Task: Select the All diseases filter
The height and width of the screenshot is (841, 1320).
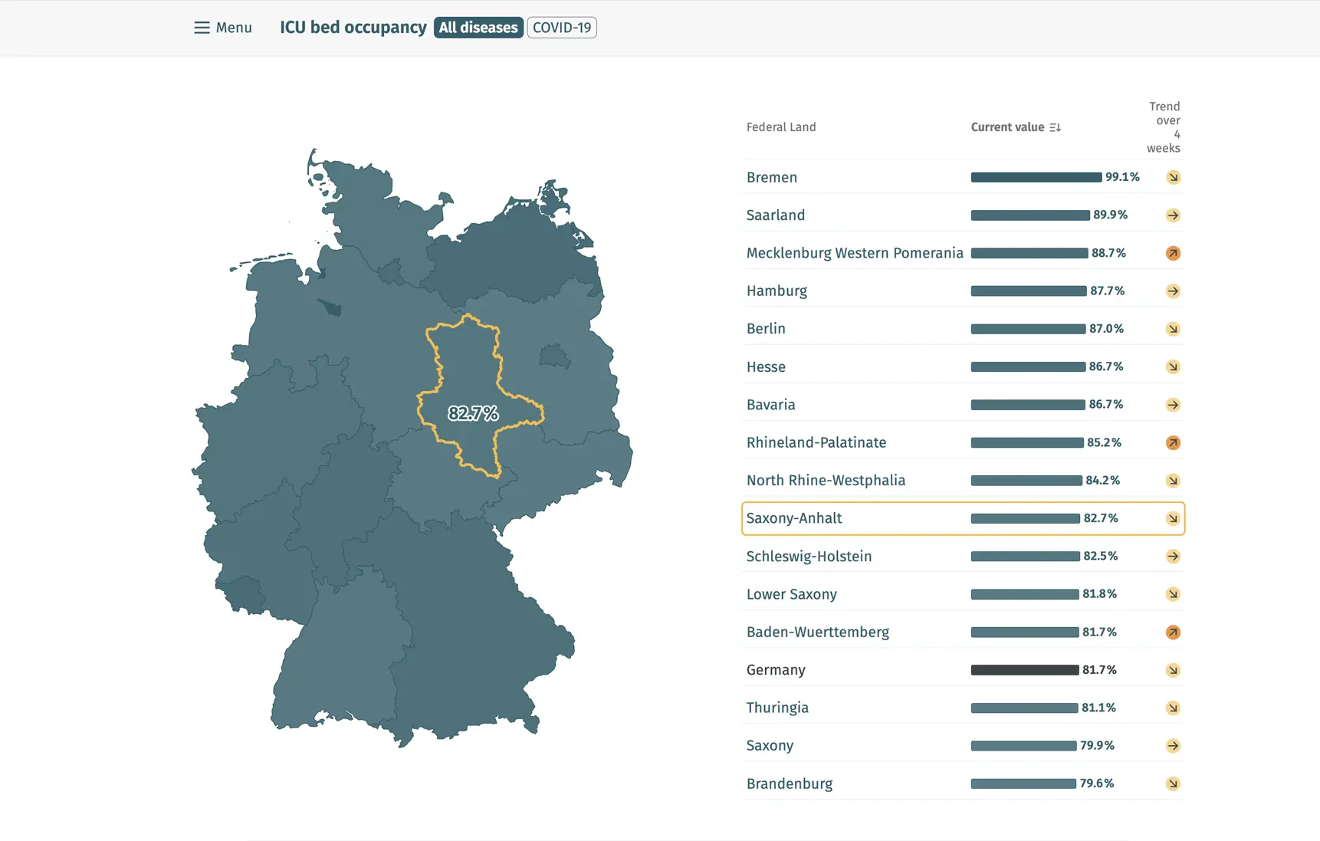Action: pyautogui.click(x=478, y=28)
